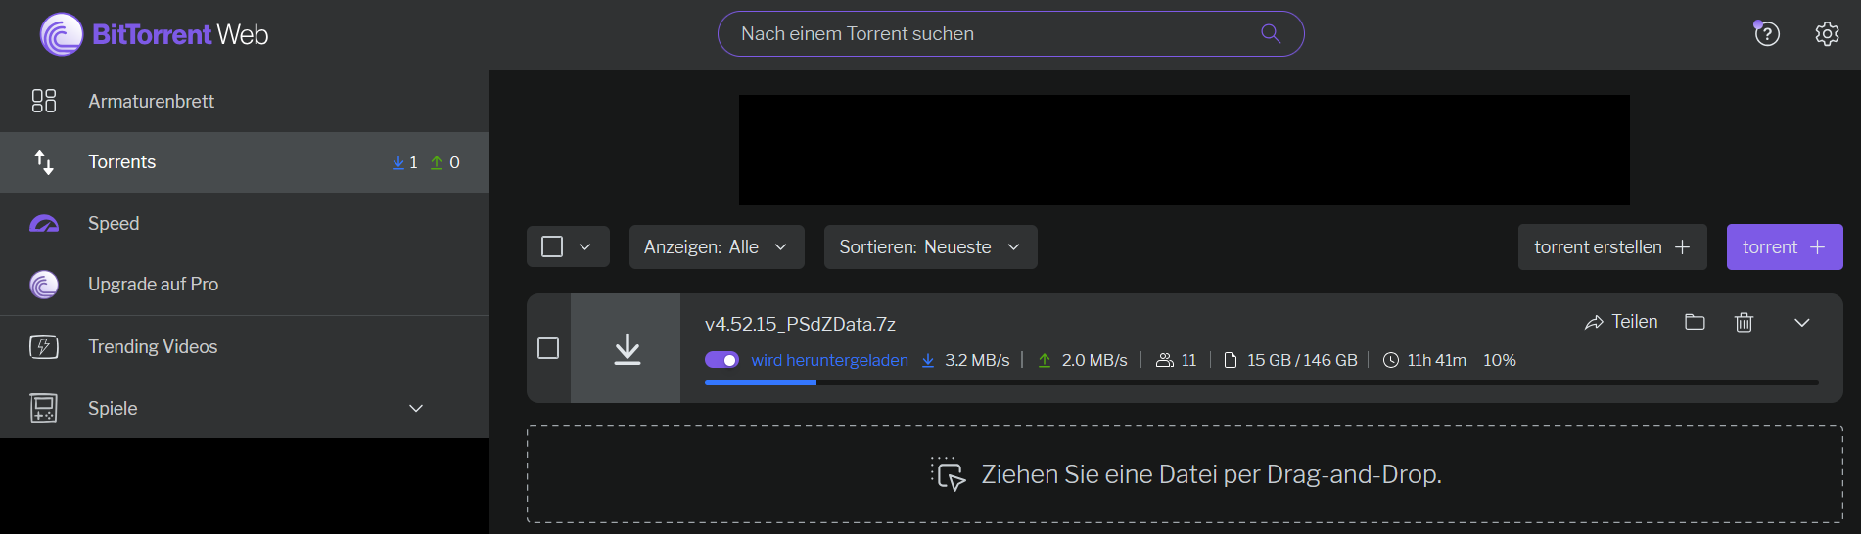Screen dimensions: 1861x534
Task: Pause torrent with the download toggle switch
Action: tap(722, 360)
